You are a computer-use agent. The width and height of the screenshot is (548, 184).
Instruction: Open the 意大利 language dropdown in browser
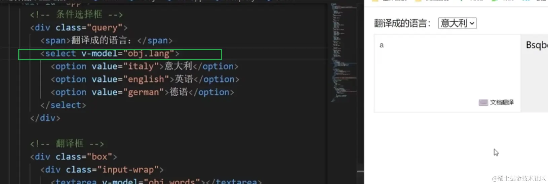(457, 23)
